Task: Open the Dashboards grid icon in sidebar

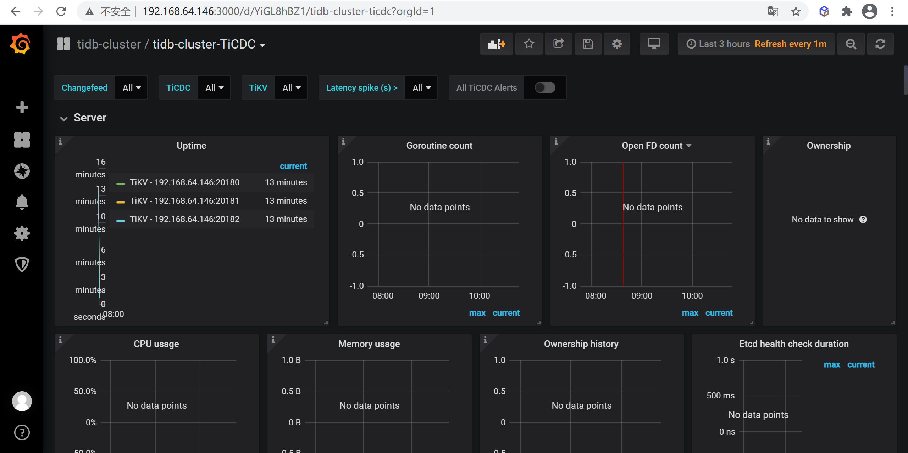Action: [x=22, y=140]
